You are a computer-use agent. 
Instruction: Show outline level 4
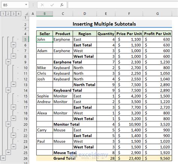click(x=18, y=14)
